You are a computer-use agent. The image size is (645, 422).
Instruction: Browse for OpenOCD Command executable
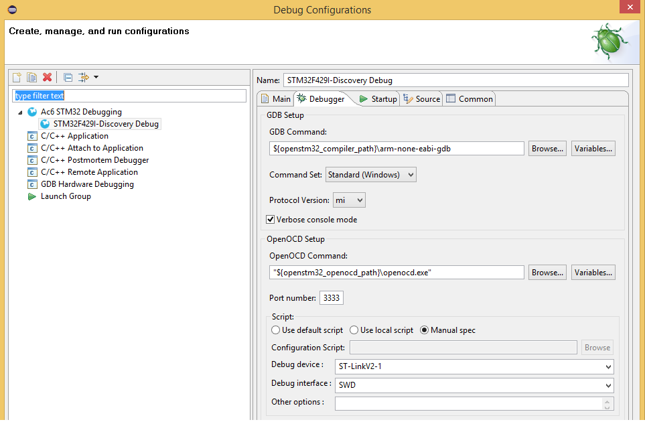coord(547,272)
